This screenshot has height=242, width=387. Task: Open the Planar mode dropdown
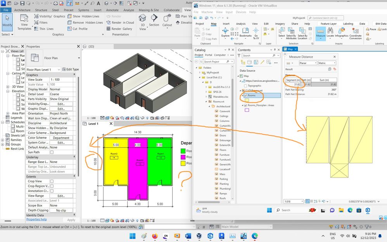tap(308, 63)
